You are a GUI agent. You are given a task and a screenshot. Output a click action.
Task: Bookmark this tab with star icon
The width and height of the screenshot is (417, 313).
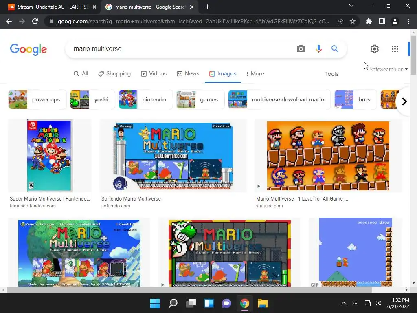[x=353, y=21]
